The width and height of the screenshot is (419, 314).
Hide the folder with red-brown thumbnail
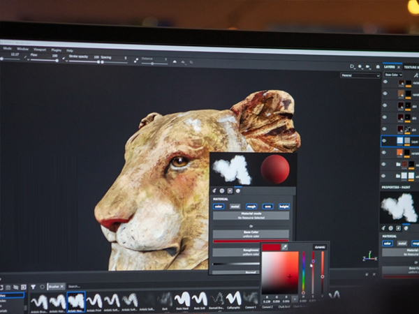(384, 164)
